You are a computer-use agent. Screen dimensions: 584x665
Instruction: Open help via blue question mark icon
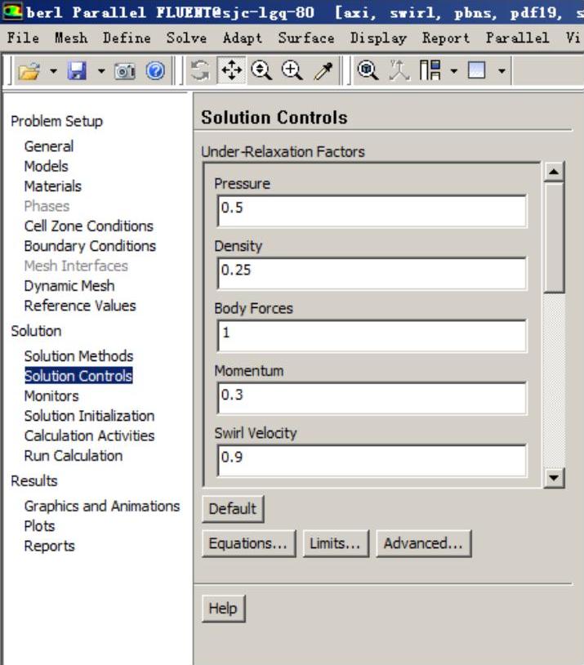[x=154, y=74]
